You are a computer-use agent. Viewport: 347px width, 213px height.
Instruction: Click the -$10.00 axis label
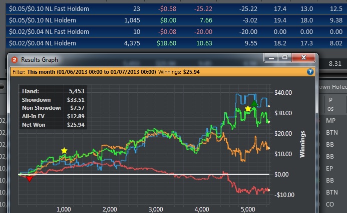(284, 195)
